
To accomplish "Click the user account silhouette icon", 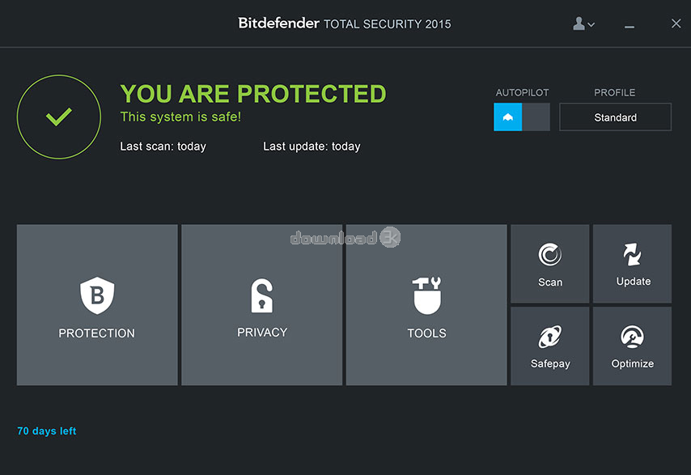I will tap(579, 23).
